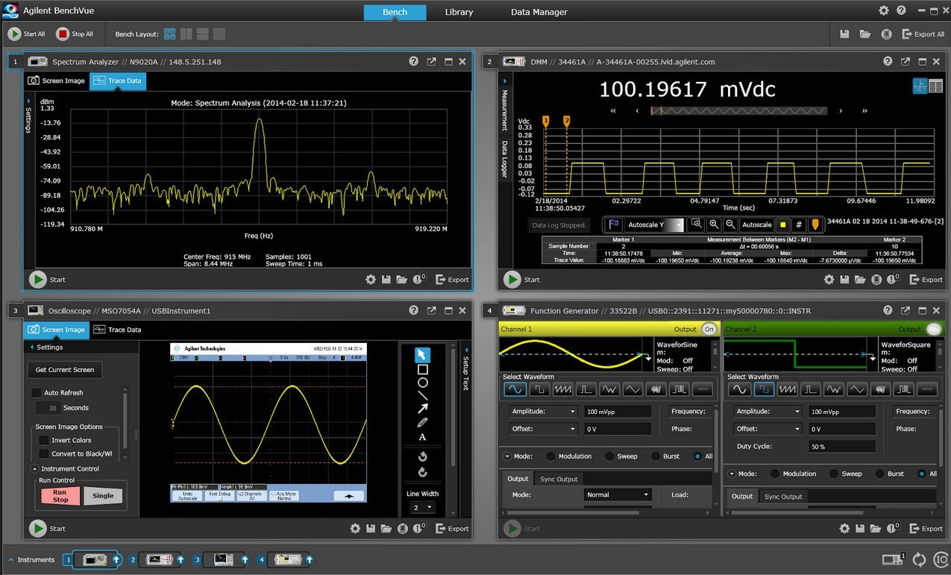Click the hash grid icon in DMM toolbar
Image resolution: width=951 pixels, height=575 pixels.
pos(799,224)
